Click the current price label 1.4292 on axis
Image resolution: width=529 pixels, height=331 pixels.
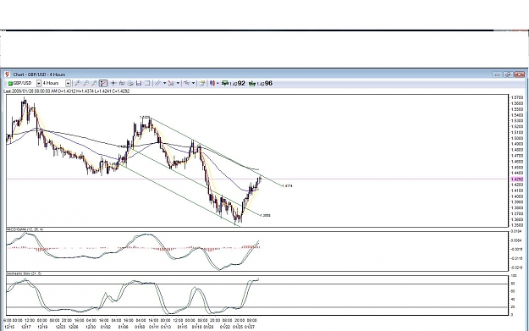(517, 179)
